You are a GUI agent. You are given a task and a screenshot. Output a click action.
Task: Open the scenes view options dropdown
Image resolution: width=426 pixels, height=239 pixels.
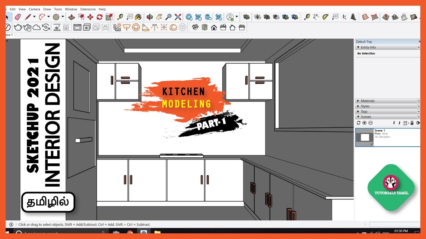coord(406,123)
